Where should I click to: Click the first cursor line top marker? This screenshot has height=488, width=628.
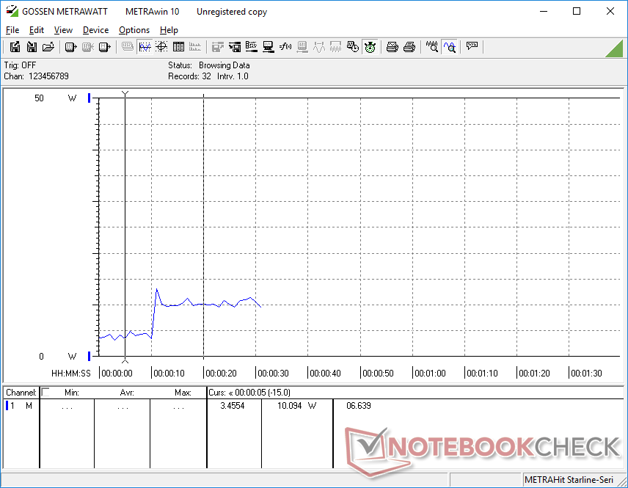coord(125,94)
